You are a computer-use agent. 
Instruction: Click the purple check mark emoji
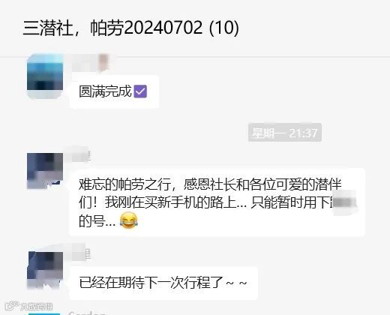140,91
